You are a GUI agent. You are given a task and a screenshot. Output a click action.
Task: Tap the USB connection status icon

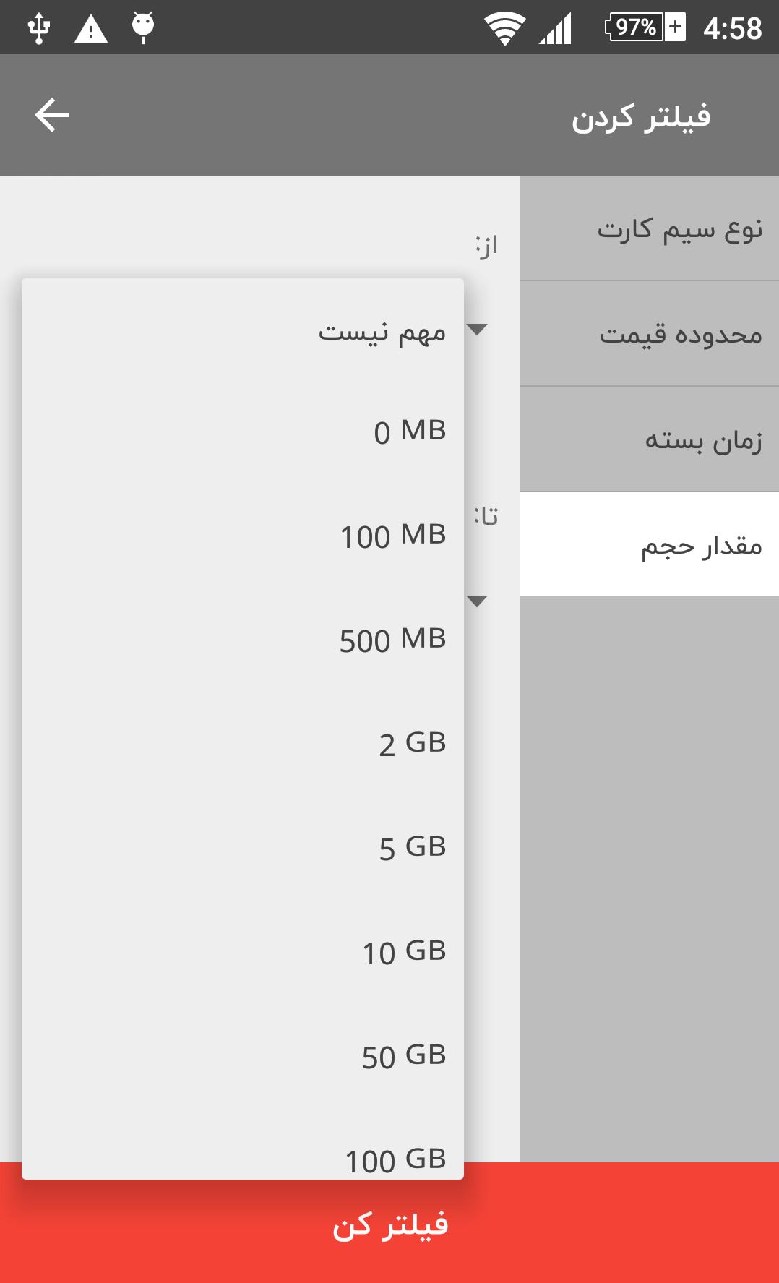pos(38,27)
